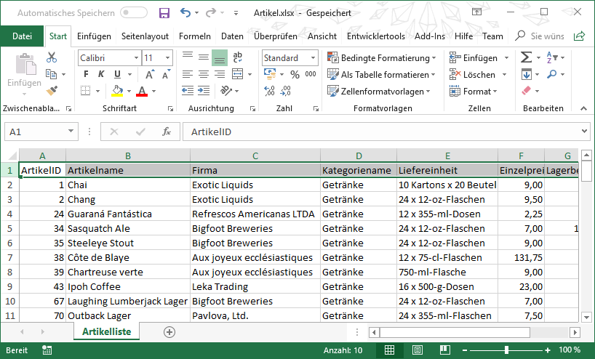
Task: Switch to Page Layout view in status bar
Action: [x=418, y=350]
